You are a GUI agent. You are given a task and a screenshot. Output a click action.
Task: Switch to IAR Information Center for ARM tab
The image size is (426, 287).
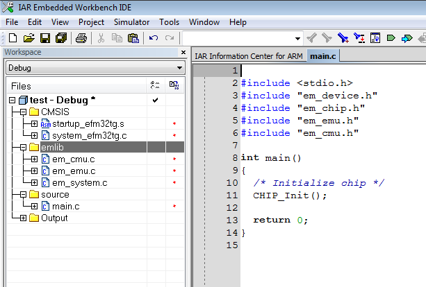tap(249, 56)
